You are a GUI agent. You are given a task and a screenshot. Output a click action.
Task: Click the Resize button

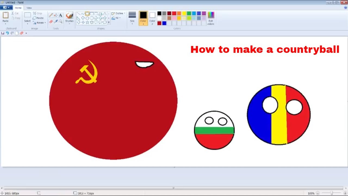pos(38,18)
